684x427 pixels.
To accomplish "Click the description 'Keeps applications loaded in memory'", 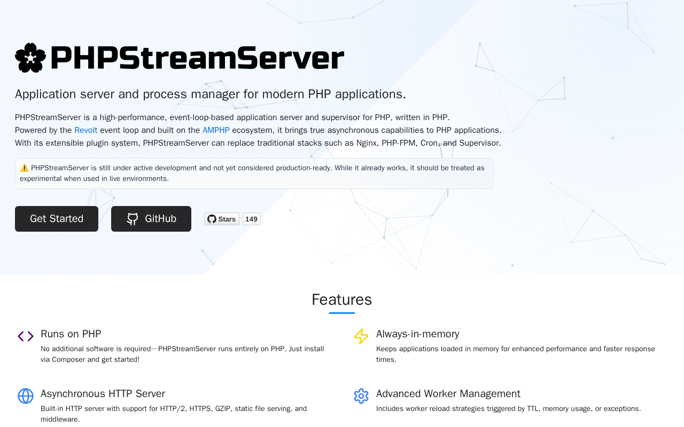I will tap(516, 354).
